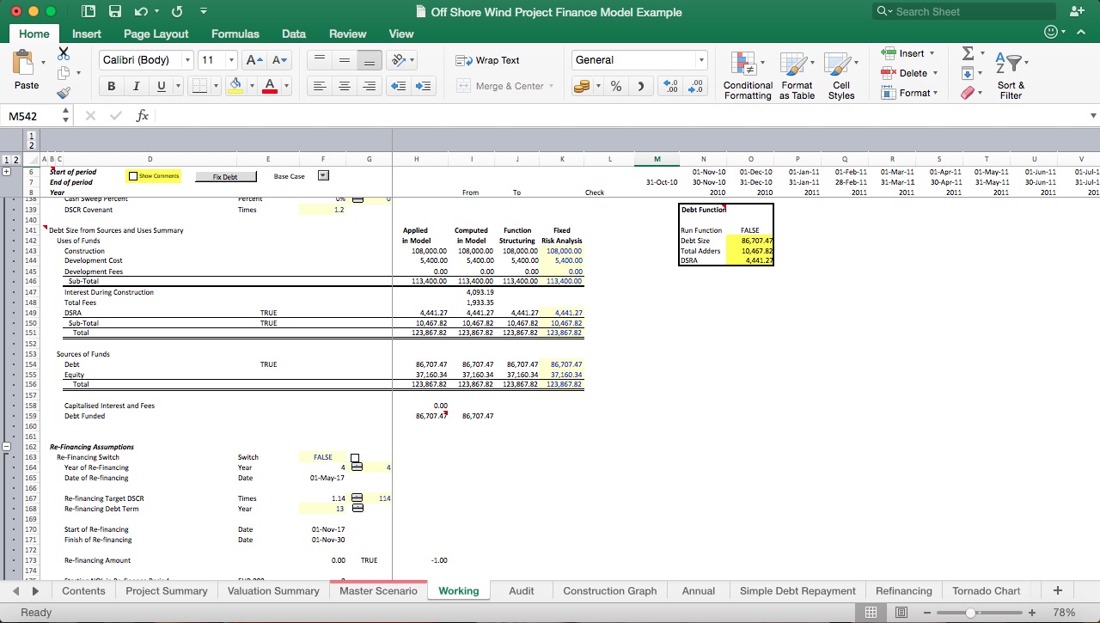Open the Sort & Filter dropdown
The image size is (1100, 623).
1011,75
